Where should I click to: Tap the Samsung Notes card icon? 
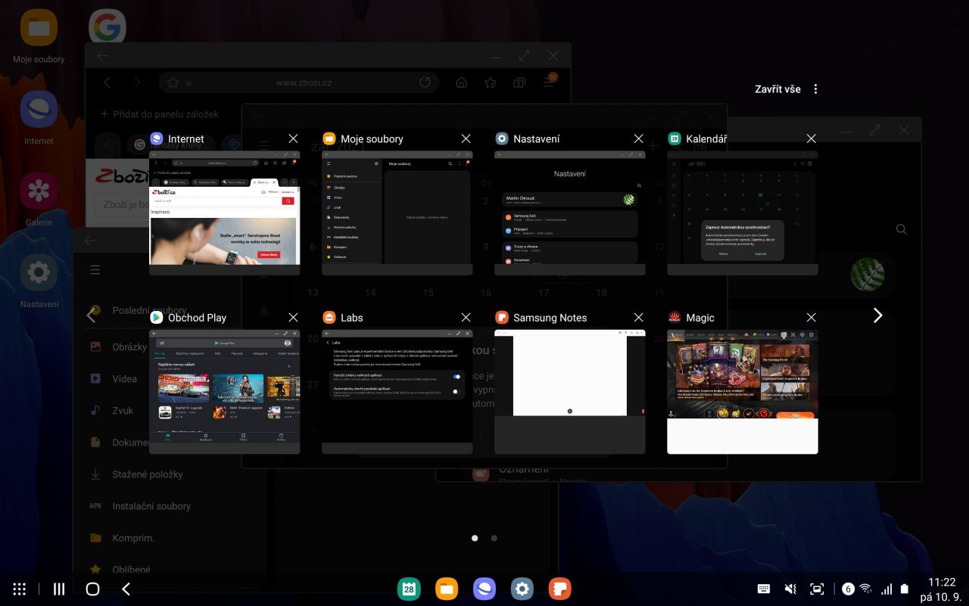[502, 318]
